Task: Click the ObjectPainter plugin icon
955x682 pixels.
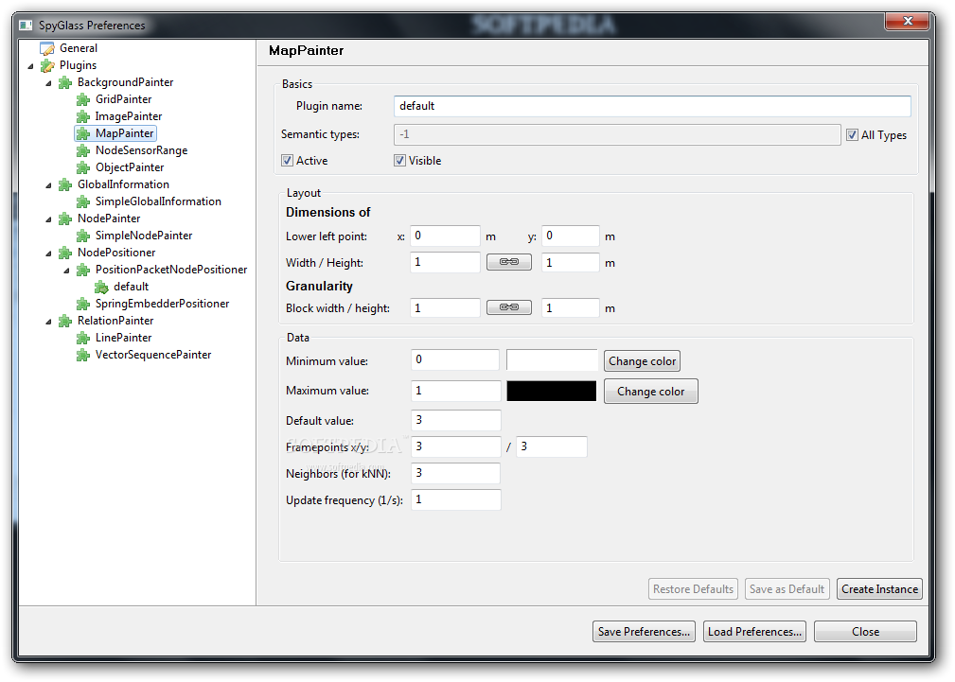Action: (83, 167)
